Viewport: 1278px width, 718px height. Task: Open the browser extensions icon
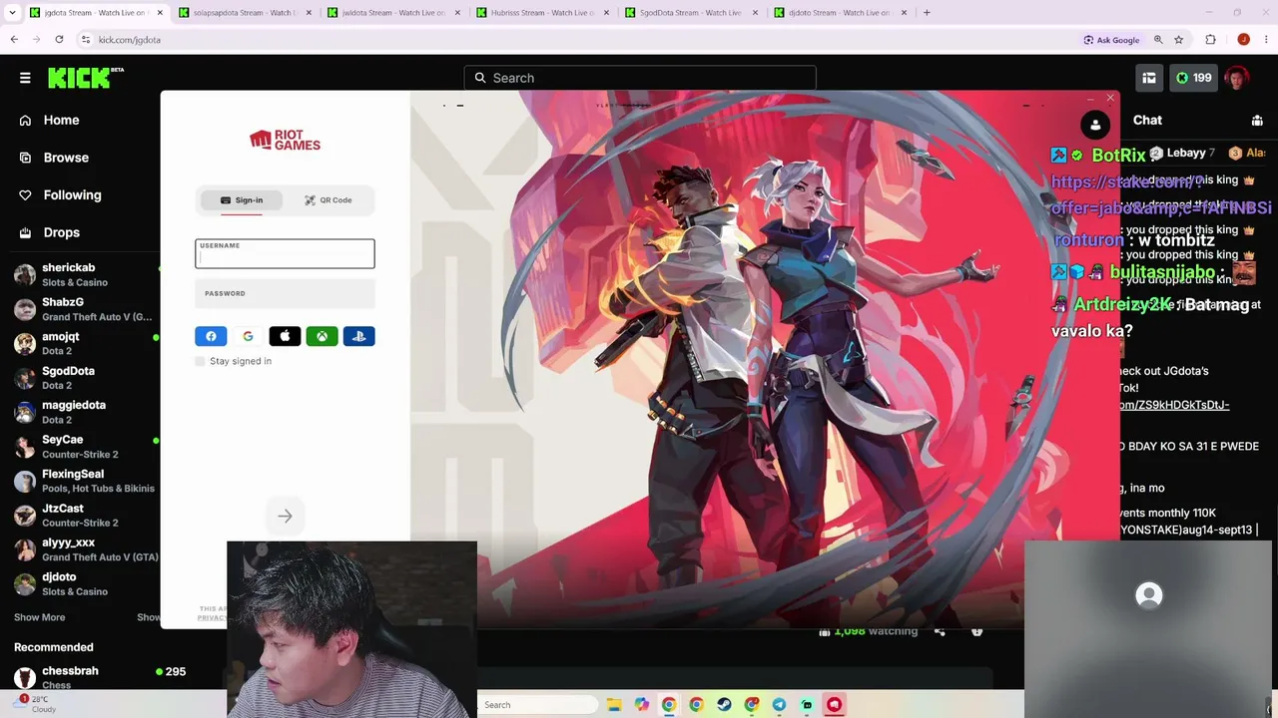(1211, 40)
